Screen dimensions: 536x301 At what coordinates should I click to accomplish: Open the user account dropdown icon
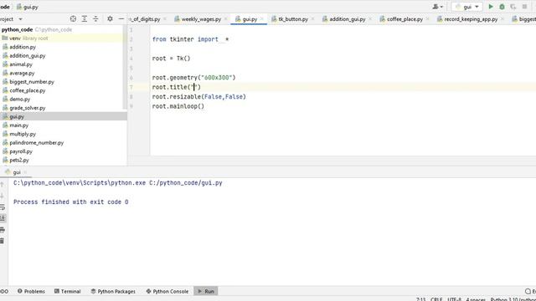click(437, 7)
